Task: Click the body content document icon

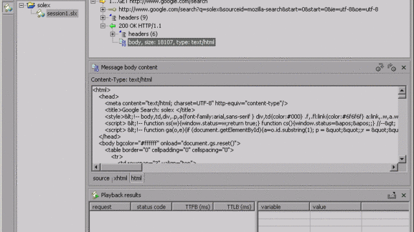Action: [122, 43]
